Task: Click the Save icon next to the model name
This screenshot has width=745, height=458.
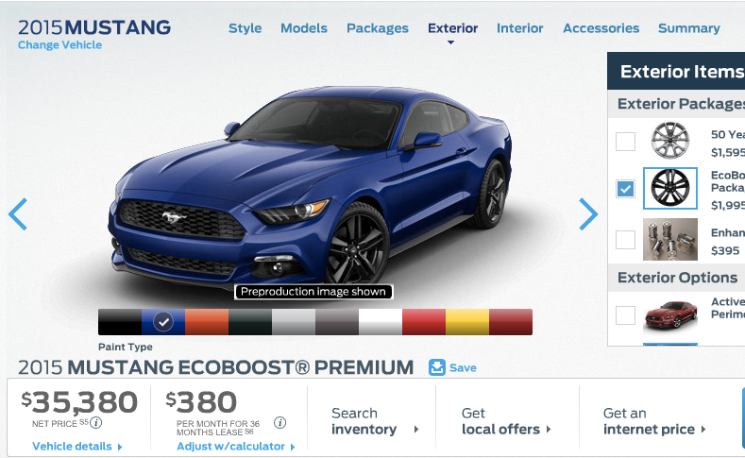Action: pyautogui.click(x=437, y=367)
